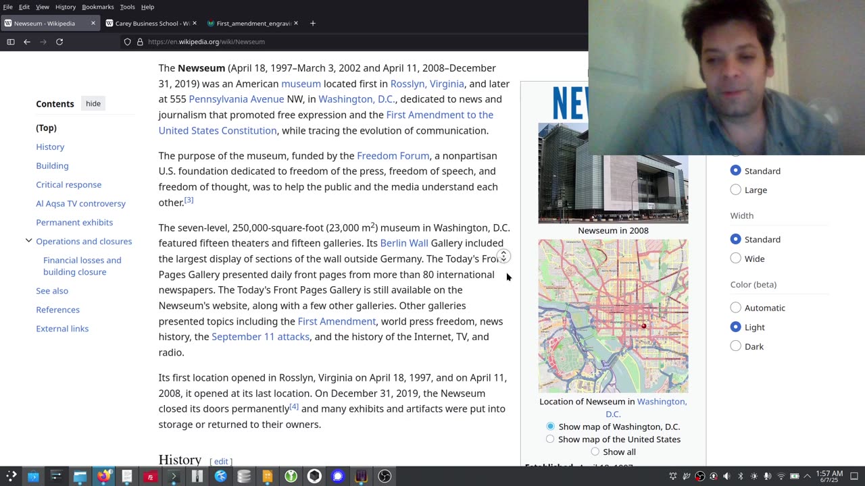
Task: Open the Freedom Forum link
Action: click(393, 156)
